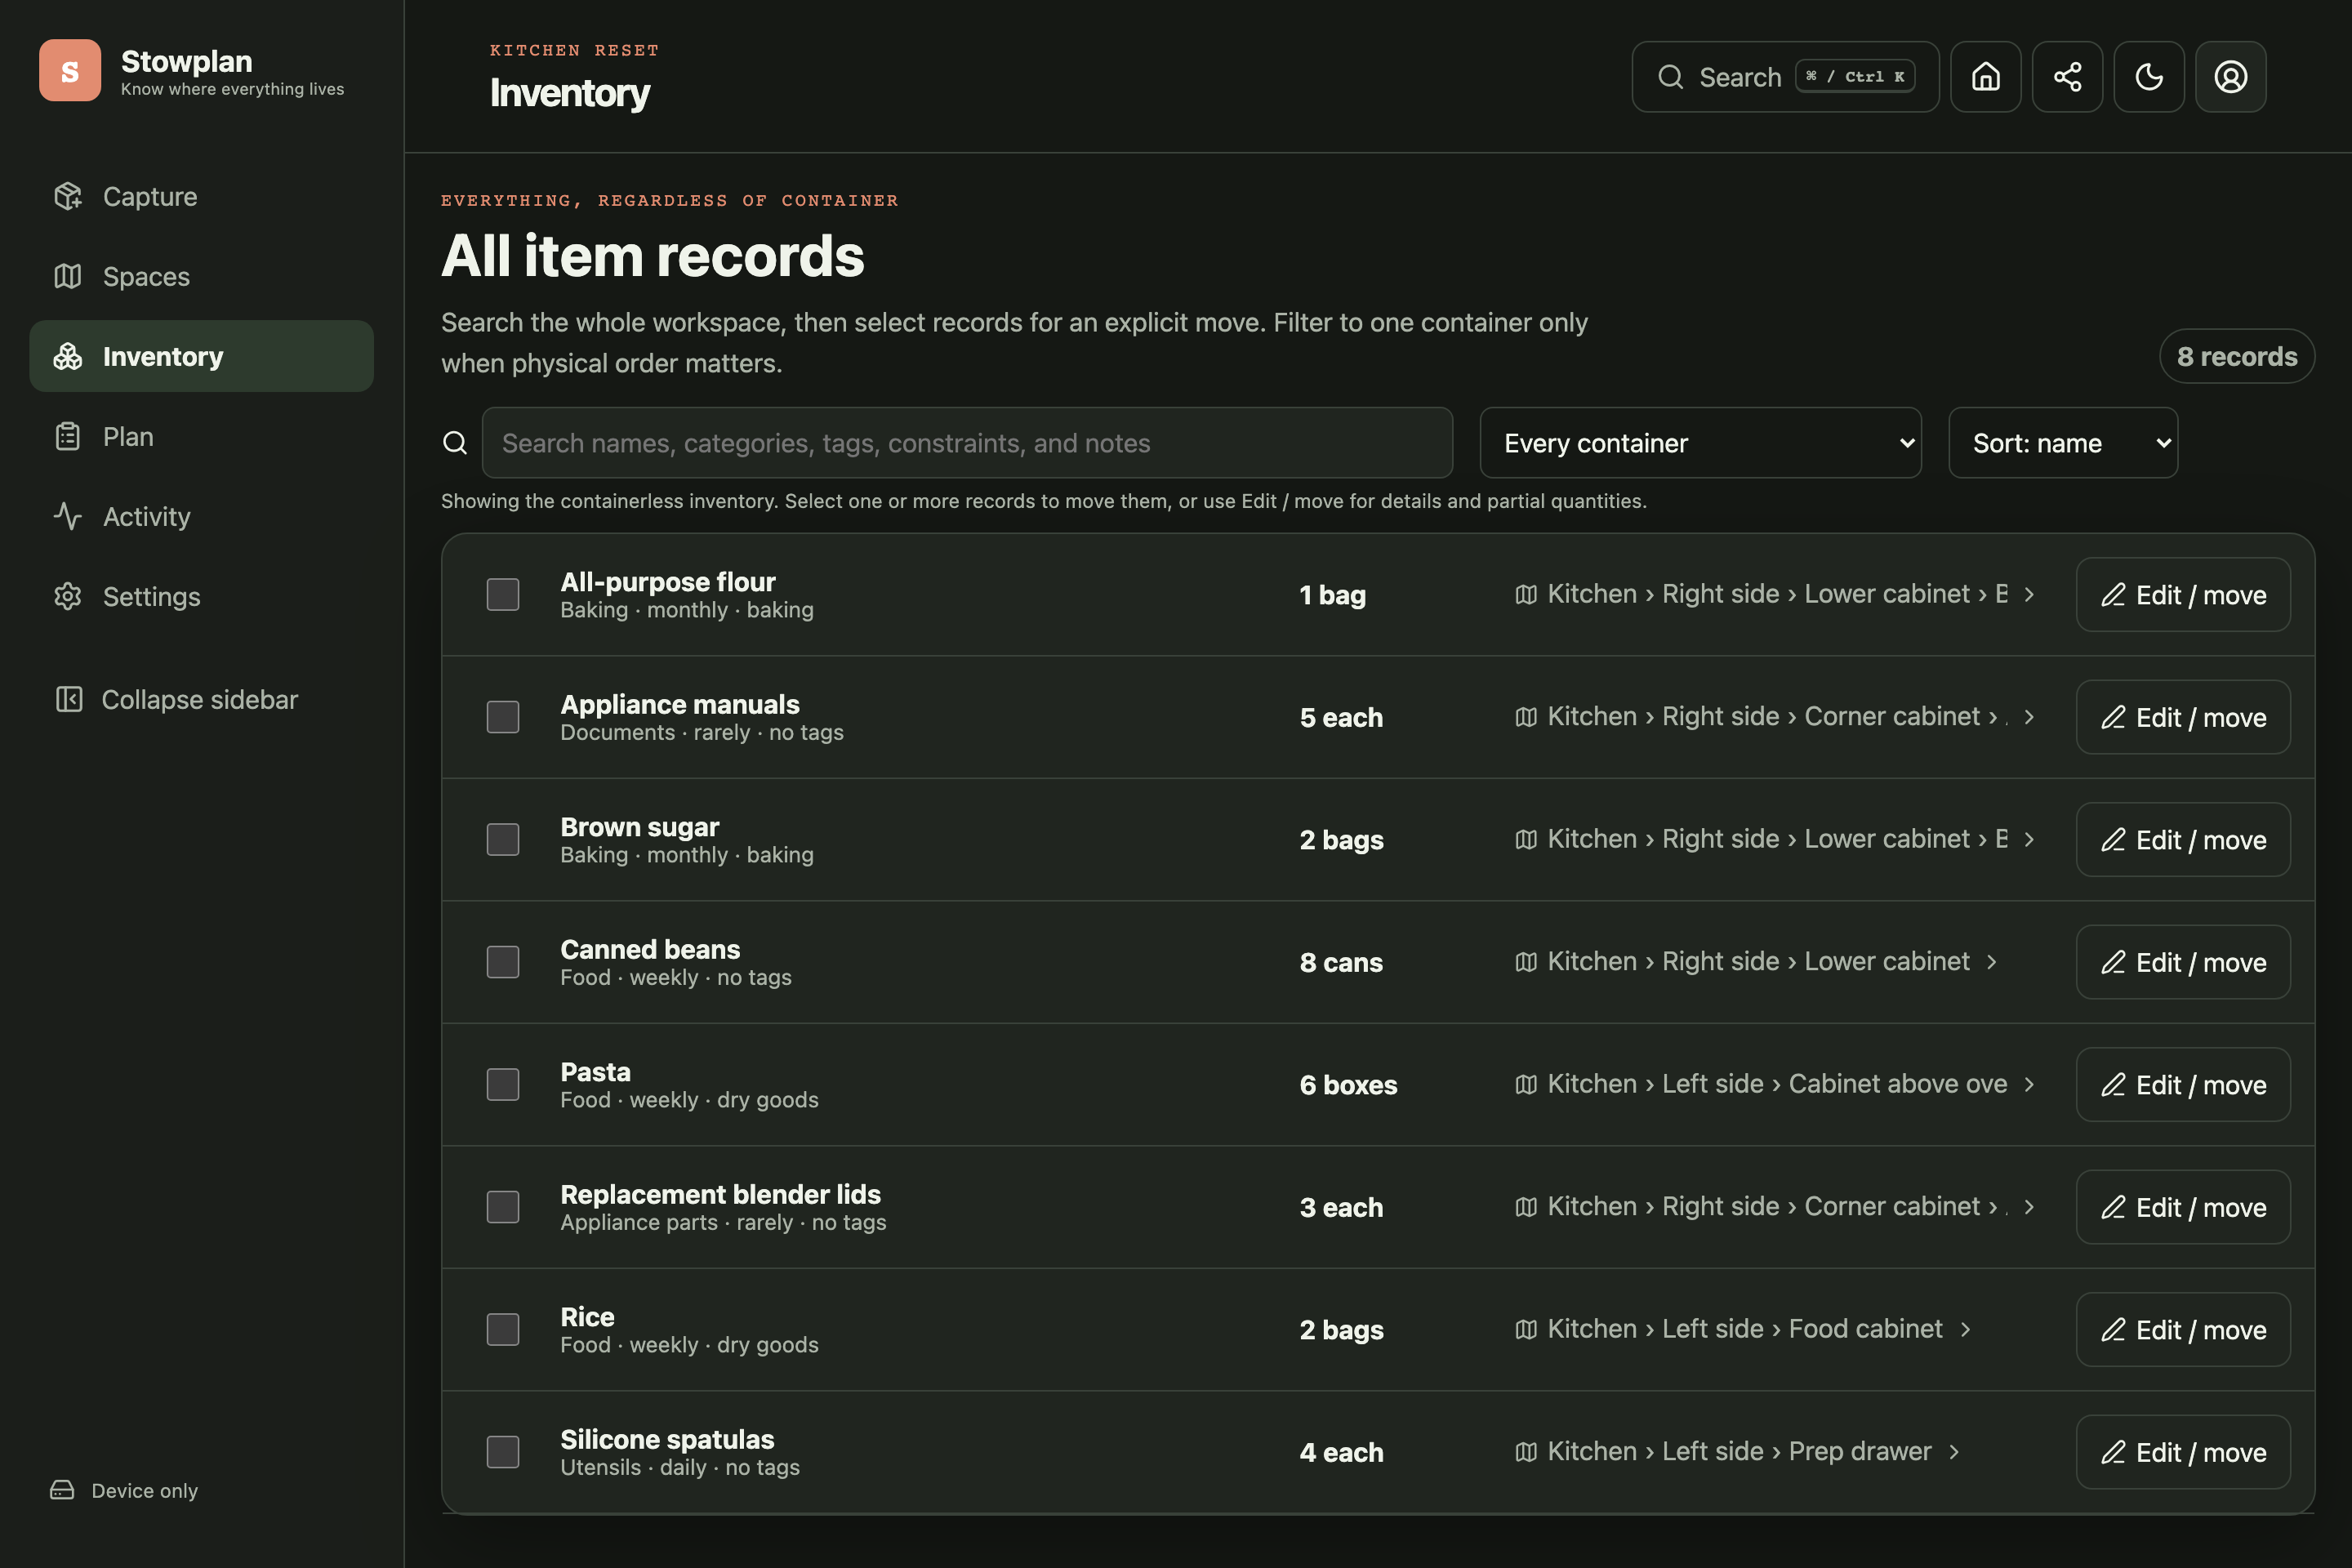Select Inventory in the sidebar

coord(201,356)
